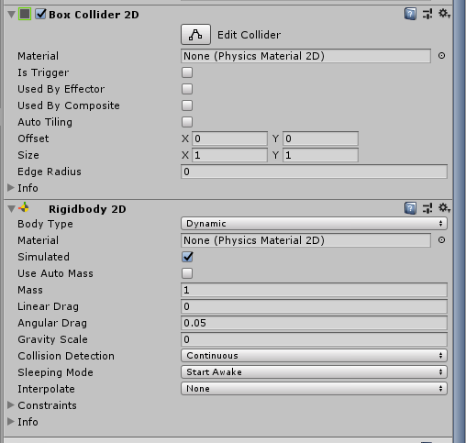Click the Offset Y field
The height and width of the screenshot is (443, 466).
(320, 138)
